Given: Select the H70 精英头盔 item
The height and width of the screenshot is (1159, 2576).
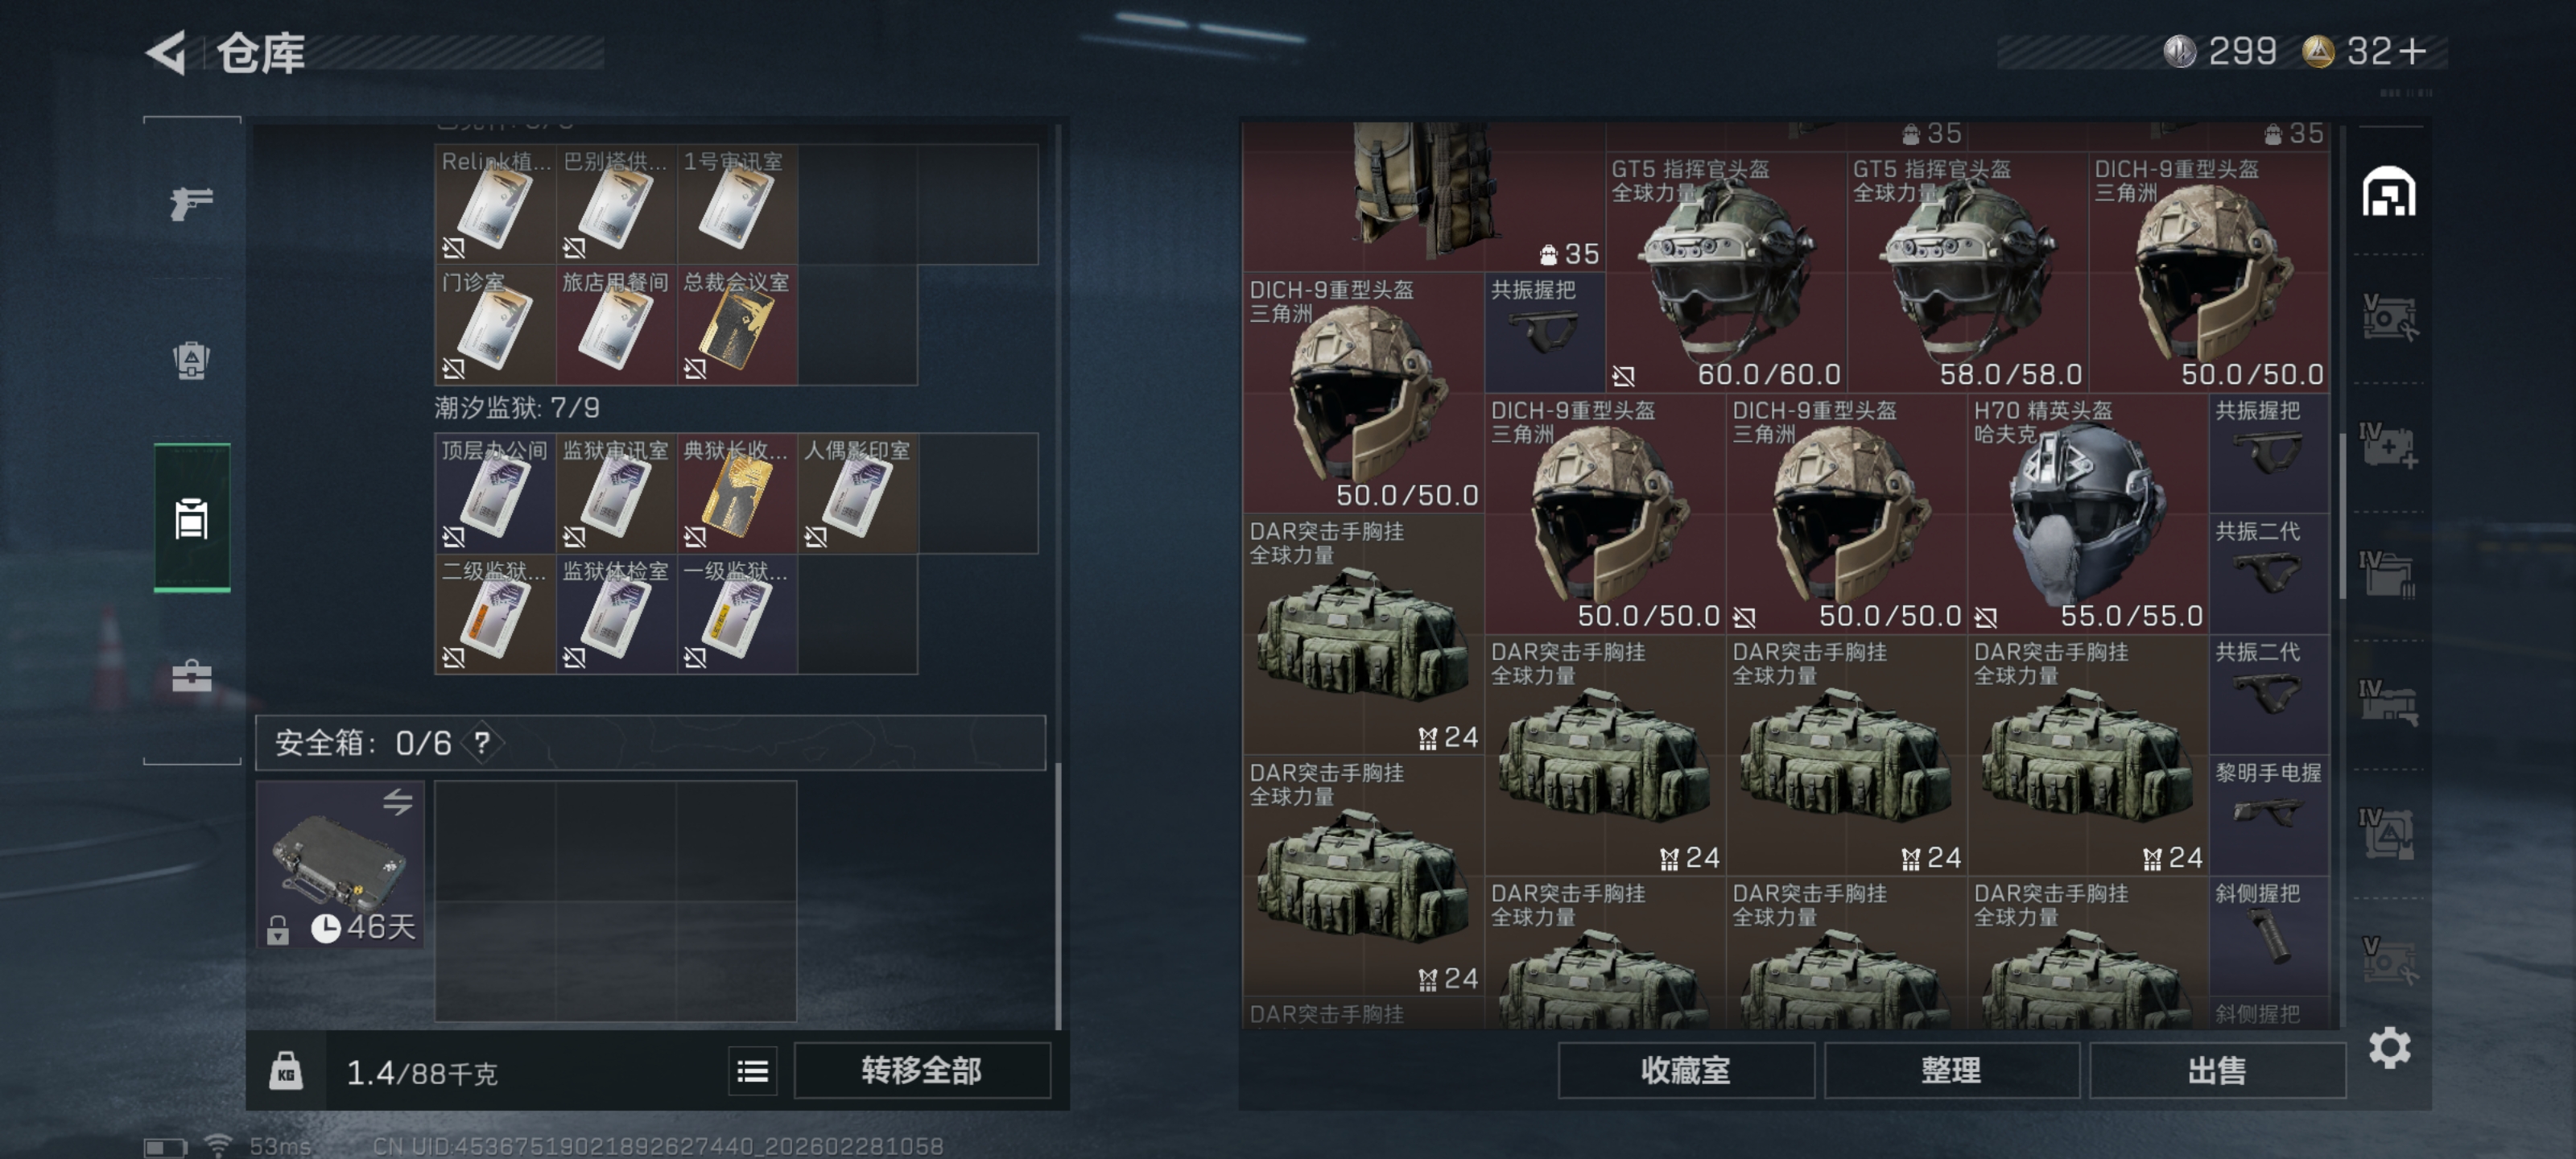Looking at the screenshot, I should (2087, 514).
